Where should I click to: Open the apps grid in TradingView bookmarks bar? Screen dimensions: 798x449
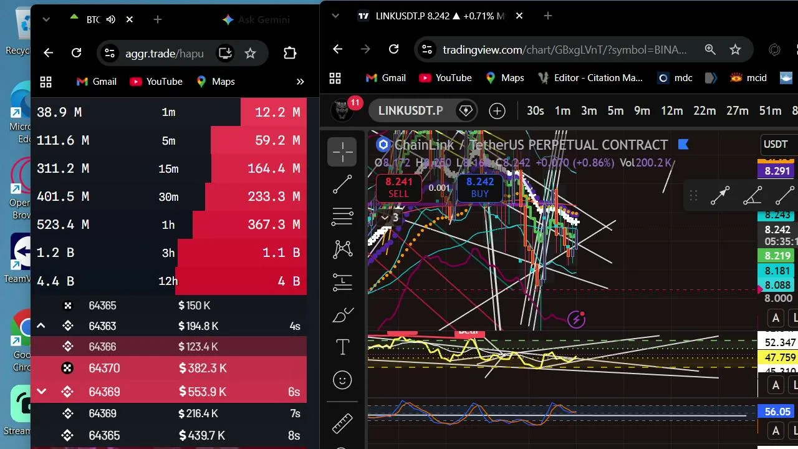click(x=335, y=78)
